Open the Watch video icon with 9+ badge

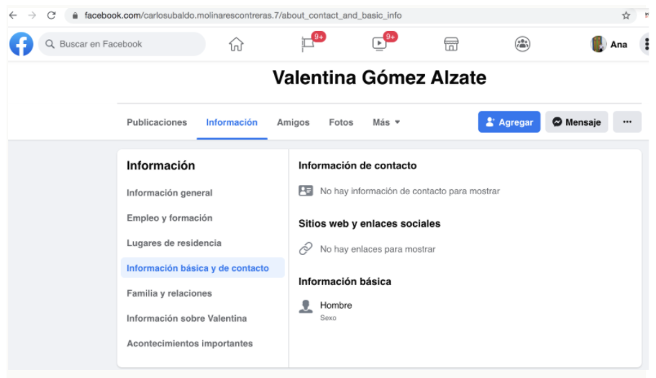[x=379, y=43]
